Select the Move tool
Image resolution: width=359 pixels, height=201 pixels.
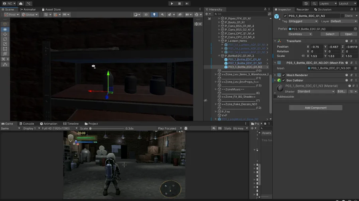(5, 34)
